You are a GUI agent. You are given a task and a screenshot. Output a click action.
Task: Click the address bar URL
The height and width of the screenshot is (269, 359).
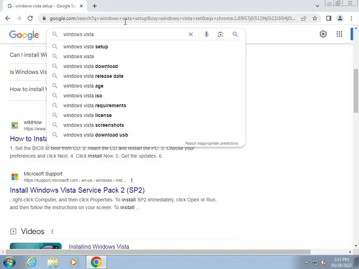click(x=172, y=18)
